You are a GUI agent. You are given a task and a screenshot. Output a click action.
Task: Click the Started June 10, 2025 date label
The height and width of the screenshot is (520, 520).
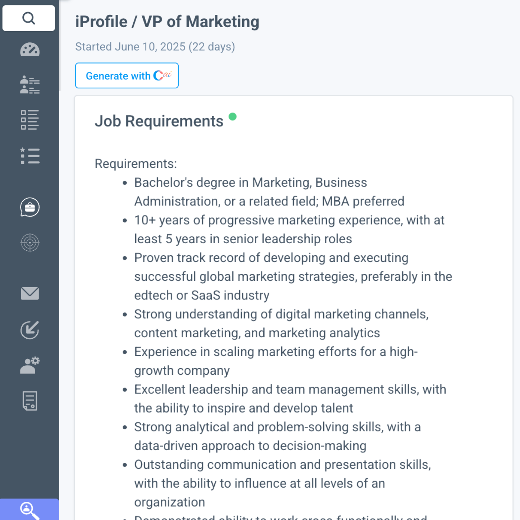(x=155, y=46)
